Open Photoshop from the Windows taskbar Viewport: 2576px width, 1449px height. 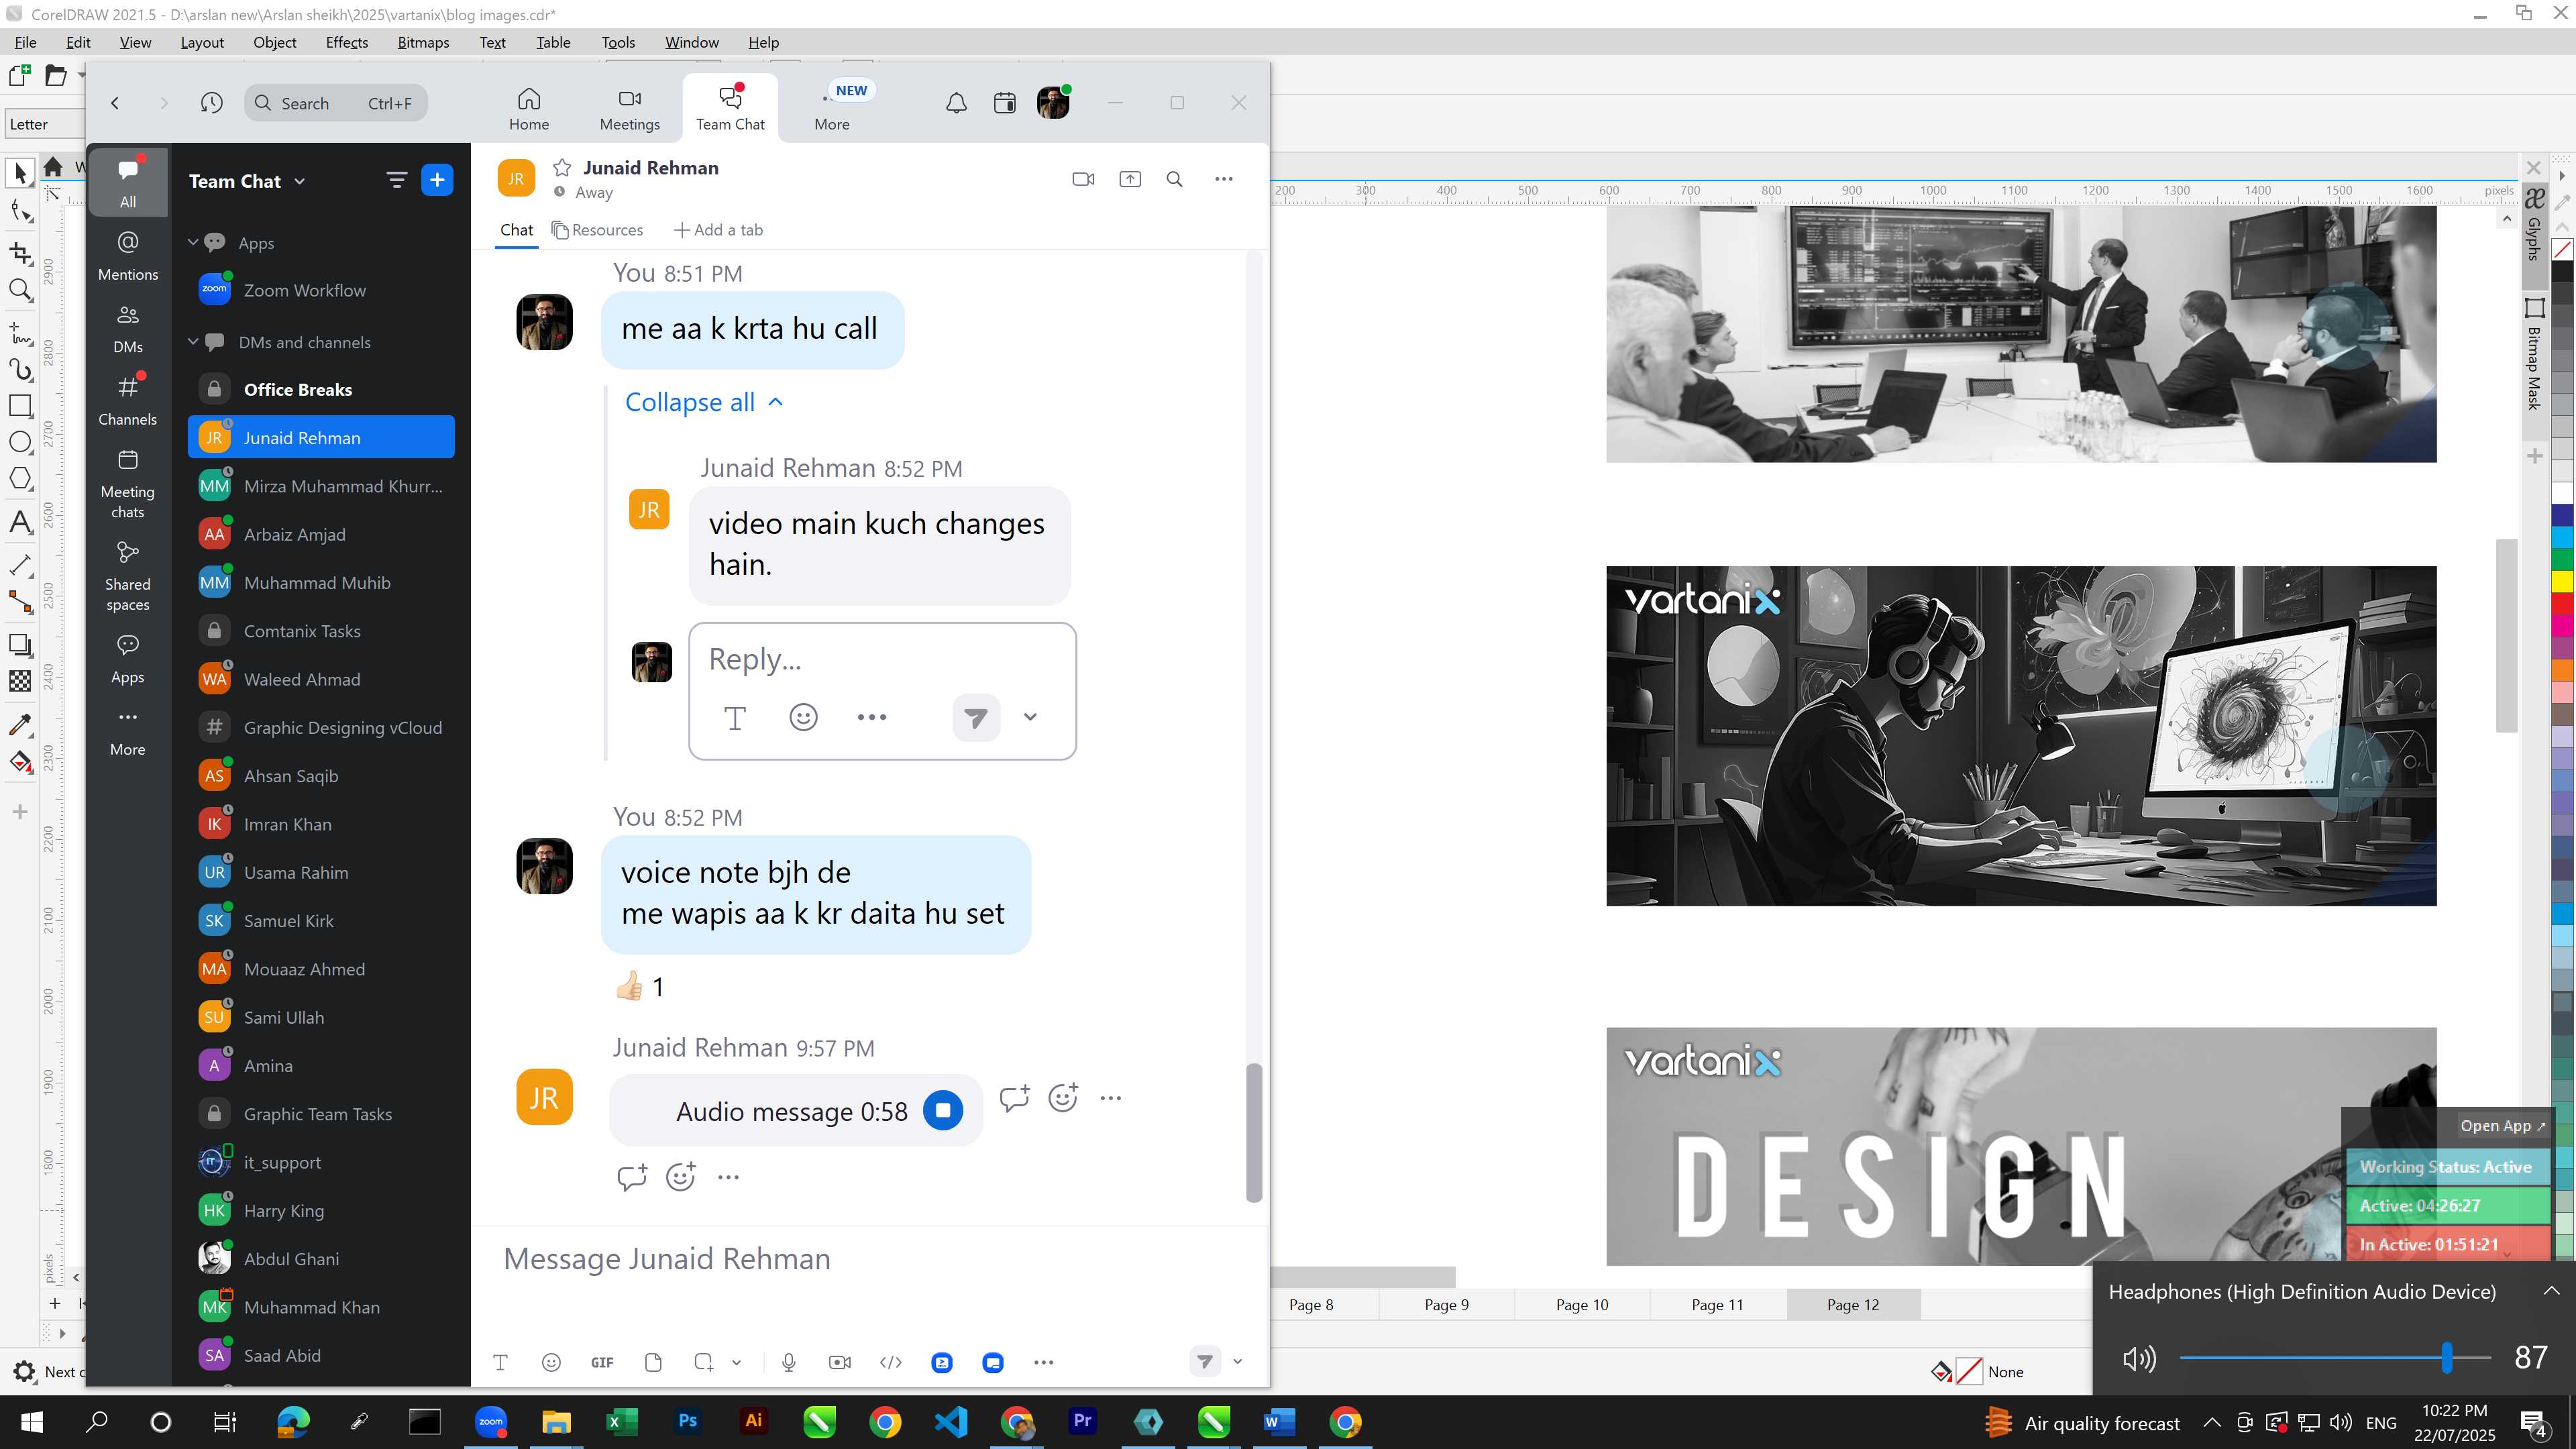[x=688, y=1421]
